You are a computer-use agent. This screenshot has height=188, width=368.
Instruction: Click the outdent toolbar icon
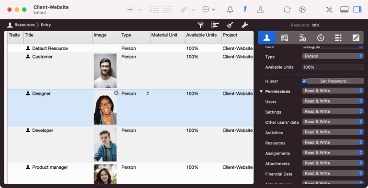pyautogui.click(x=168, y=10)
